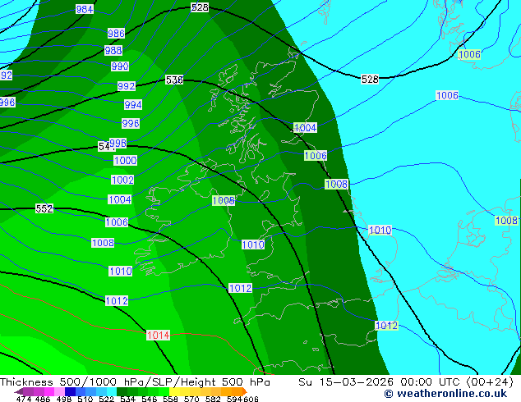This screenshot has width=521, height=402.
Task: Click the 992 isobar label with white box
Action: coord(127,86)
